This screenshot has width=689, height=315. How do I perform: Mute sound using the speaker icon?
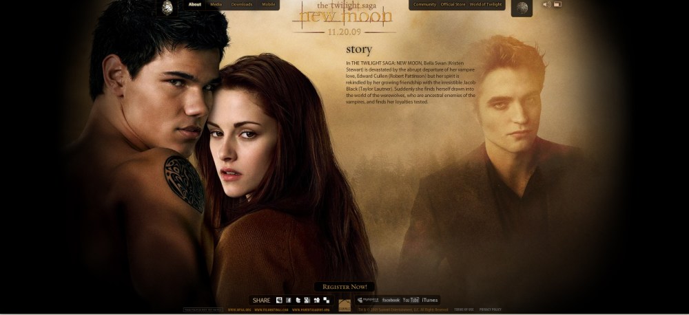[546, 5]
